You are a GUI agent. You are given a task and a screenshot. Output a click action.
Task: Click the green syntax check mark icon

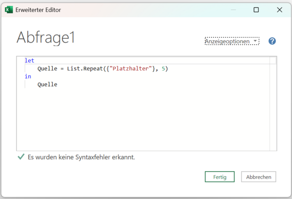(21, 157)
